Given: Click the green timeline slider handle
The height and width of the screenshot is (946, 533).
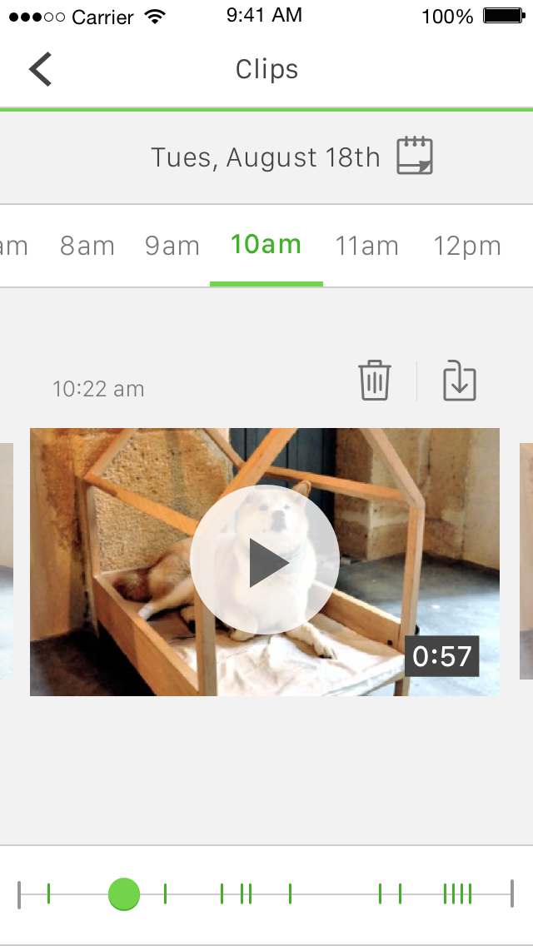Looking at the screenshot, I should (x=124, y=894).
